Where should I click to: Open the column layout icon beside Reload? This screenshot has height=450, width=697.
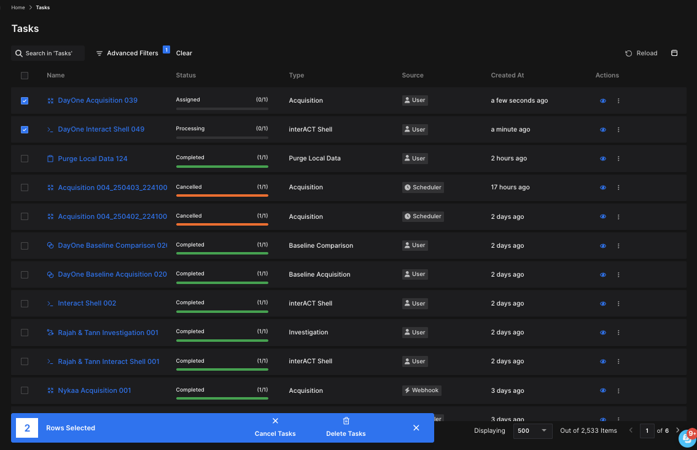click(674, 53)
